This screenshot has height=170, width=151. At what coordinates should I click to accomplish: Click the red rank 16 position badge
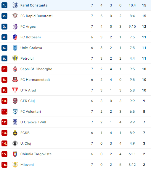tap(4, 165)
